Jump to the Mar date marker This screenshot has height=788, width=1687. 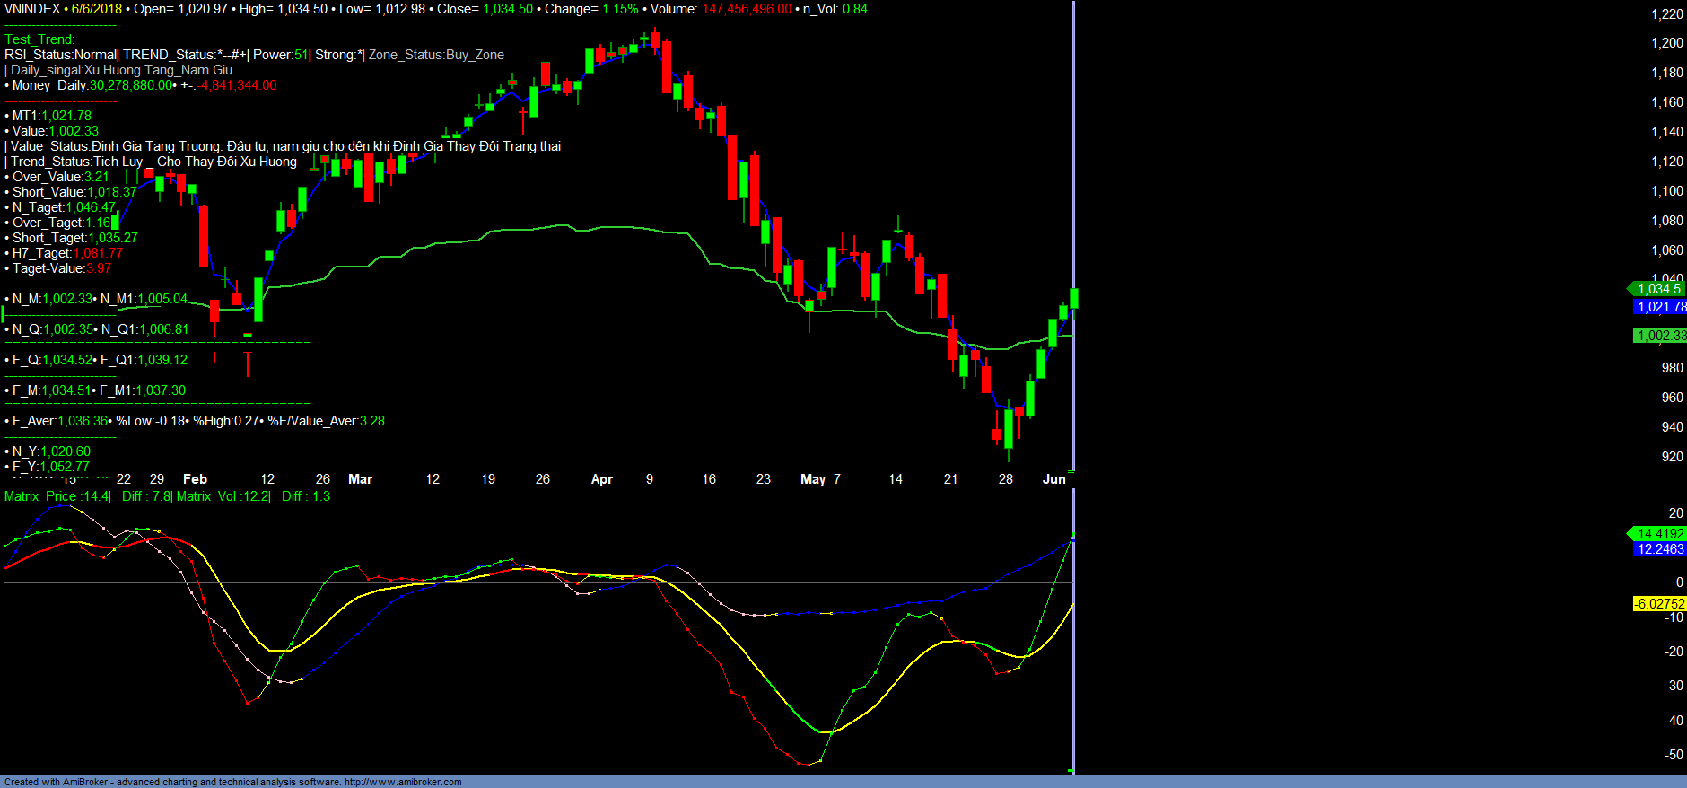pos(360,479)
